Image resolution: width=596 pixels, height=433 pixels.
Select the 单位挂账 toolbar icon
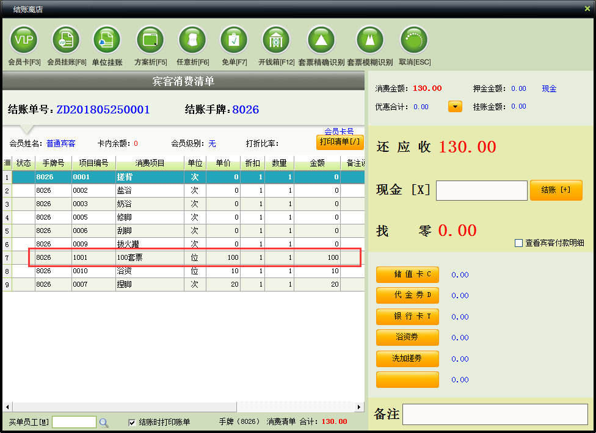(x=107, y=41)
